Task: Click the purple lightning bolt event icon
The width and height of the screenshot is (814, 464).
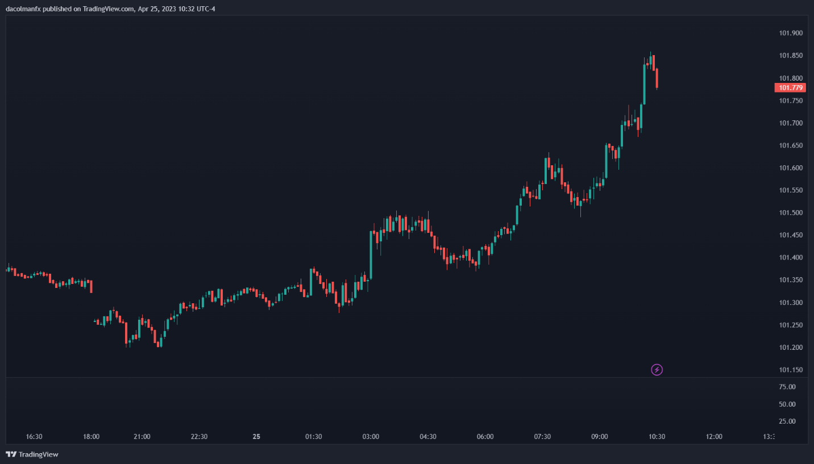Action: [657, 370]
